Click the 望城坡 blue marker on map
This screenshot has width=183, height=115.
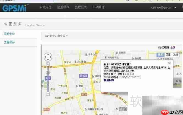pyautogui.click(x=84, y=76)
